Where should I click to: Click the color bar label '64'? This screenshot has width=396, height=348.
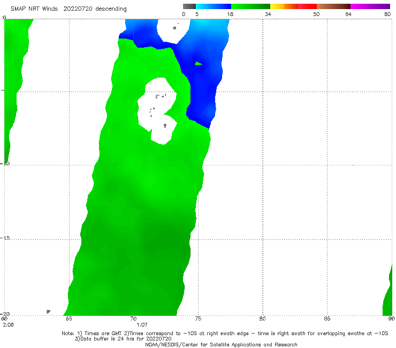pyautogui.click(x=348, y=14)
